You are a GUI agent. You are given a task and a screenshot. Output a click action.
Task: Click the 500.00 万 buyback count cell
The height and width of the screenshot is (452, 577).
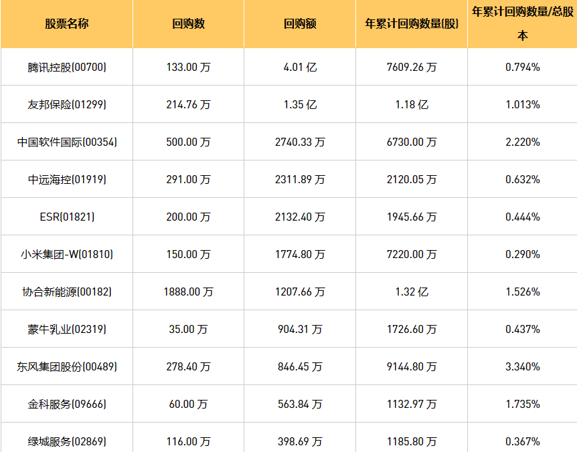point(188,142)
